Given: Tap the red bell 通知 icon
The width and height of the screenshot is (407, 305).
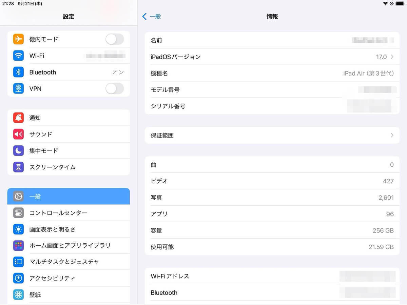Looking at the screenshot, I should click(x=18, y=118).
